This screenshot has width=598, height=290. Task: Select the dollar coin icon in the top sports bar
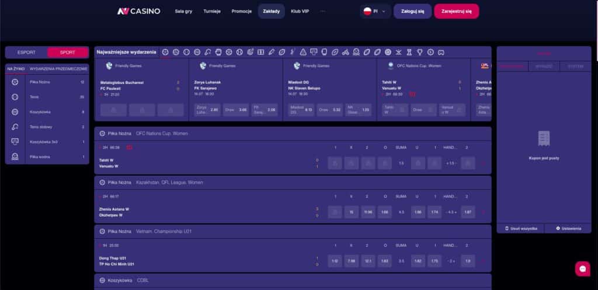(430, 52)
